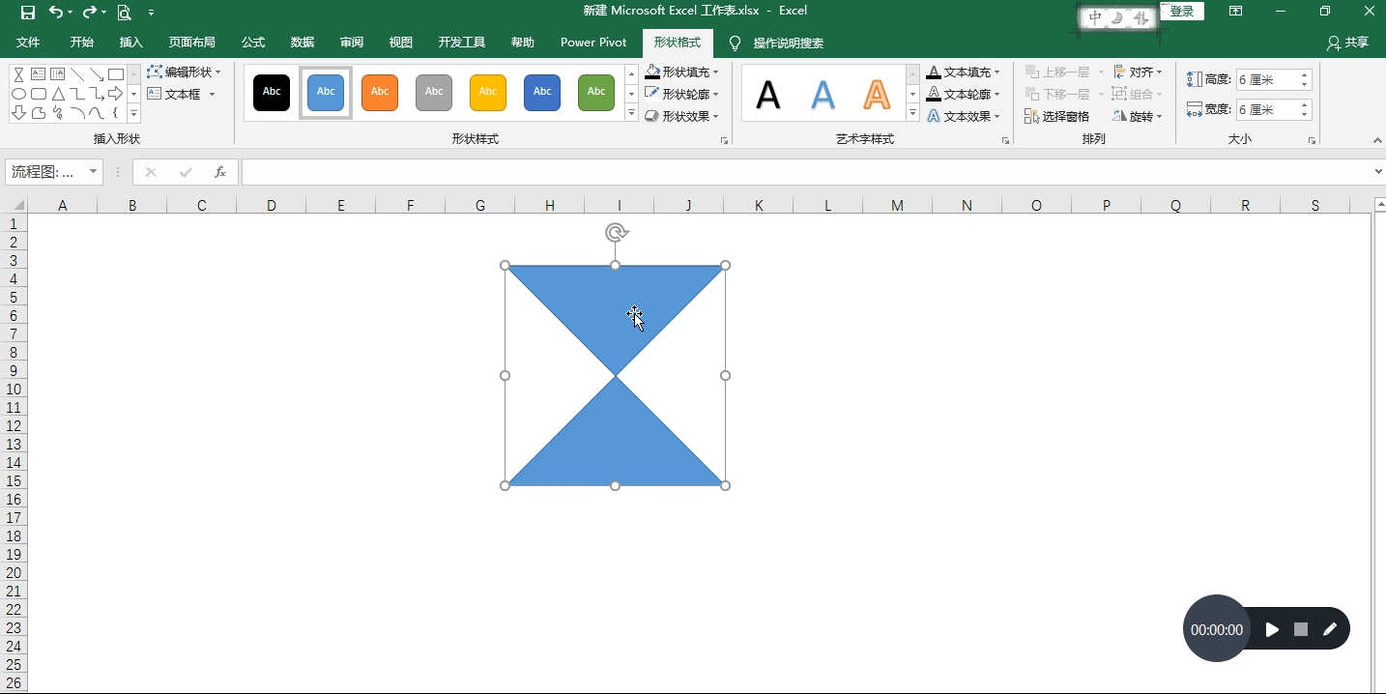This screenshot has width=1386, height=694.
Task: Click the Share (共享) button
Action: (1348, 43)
